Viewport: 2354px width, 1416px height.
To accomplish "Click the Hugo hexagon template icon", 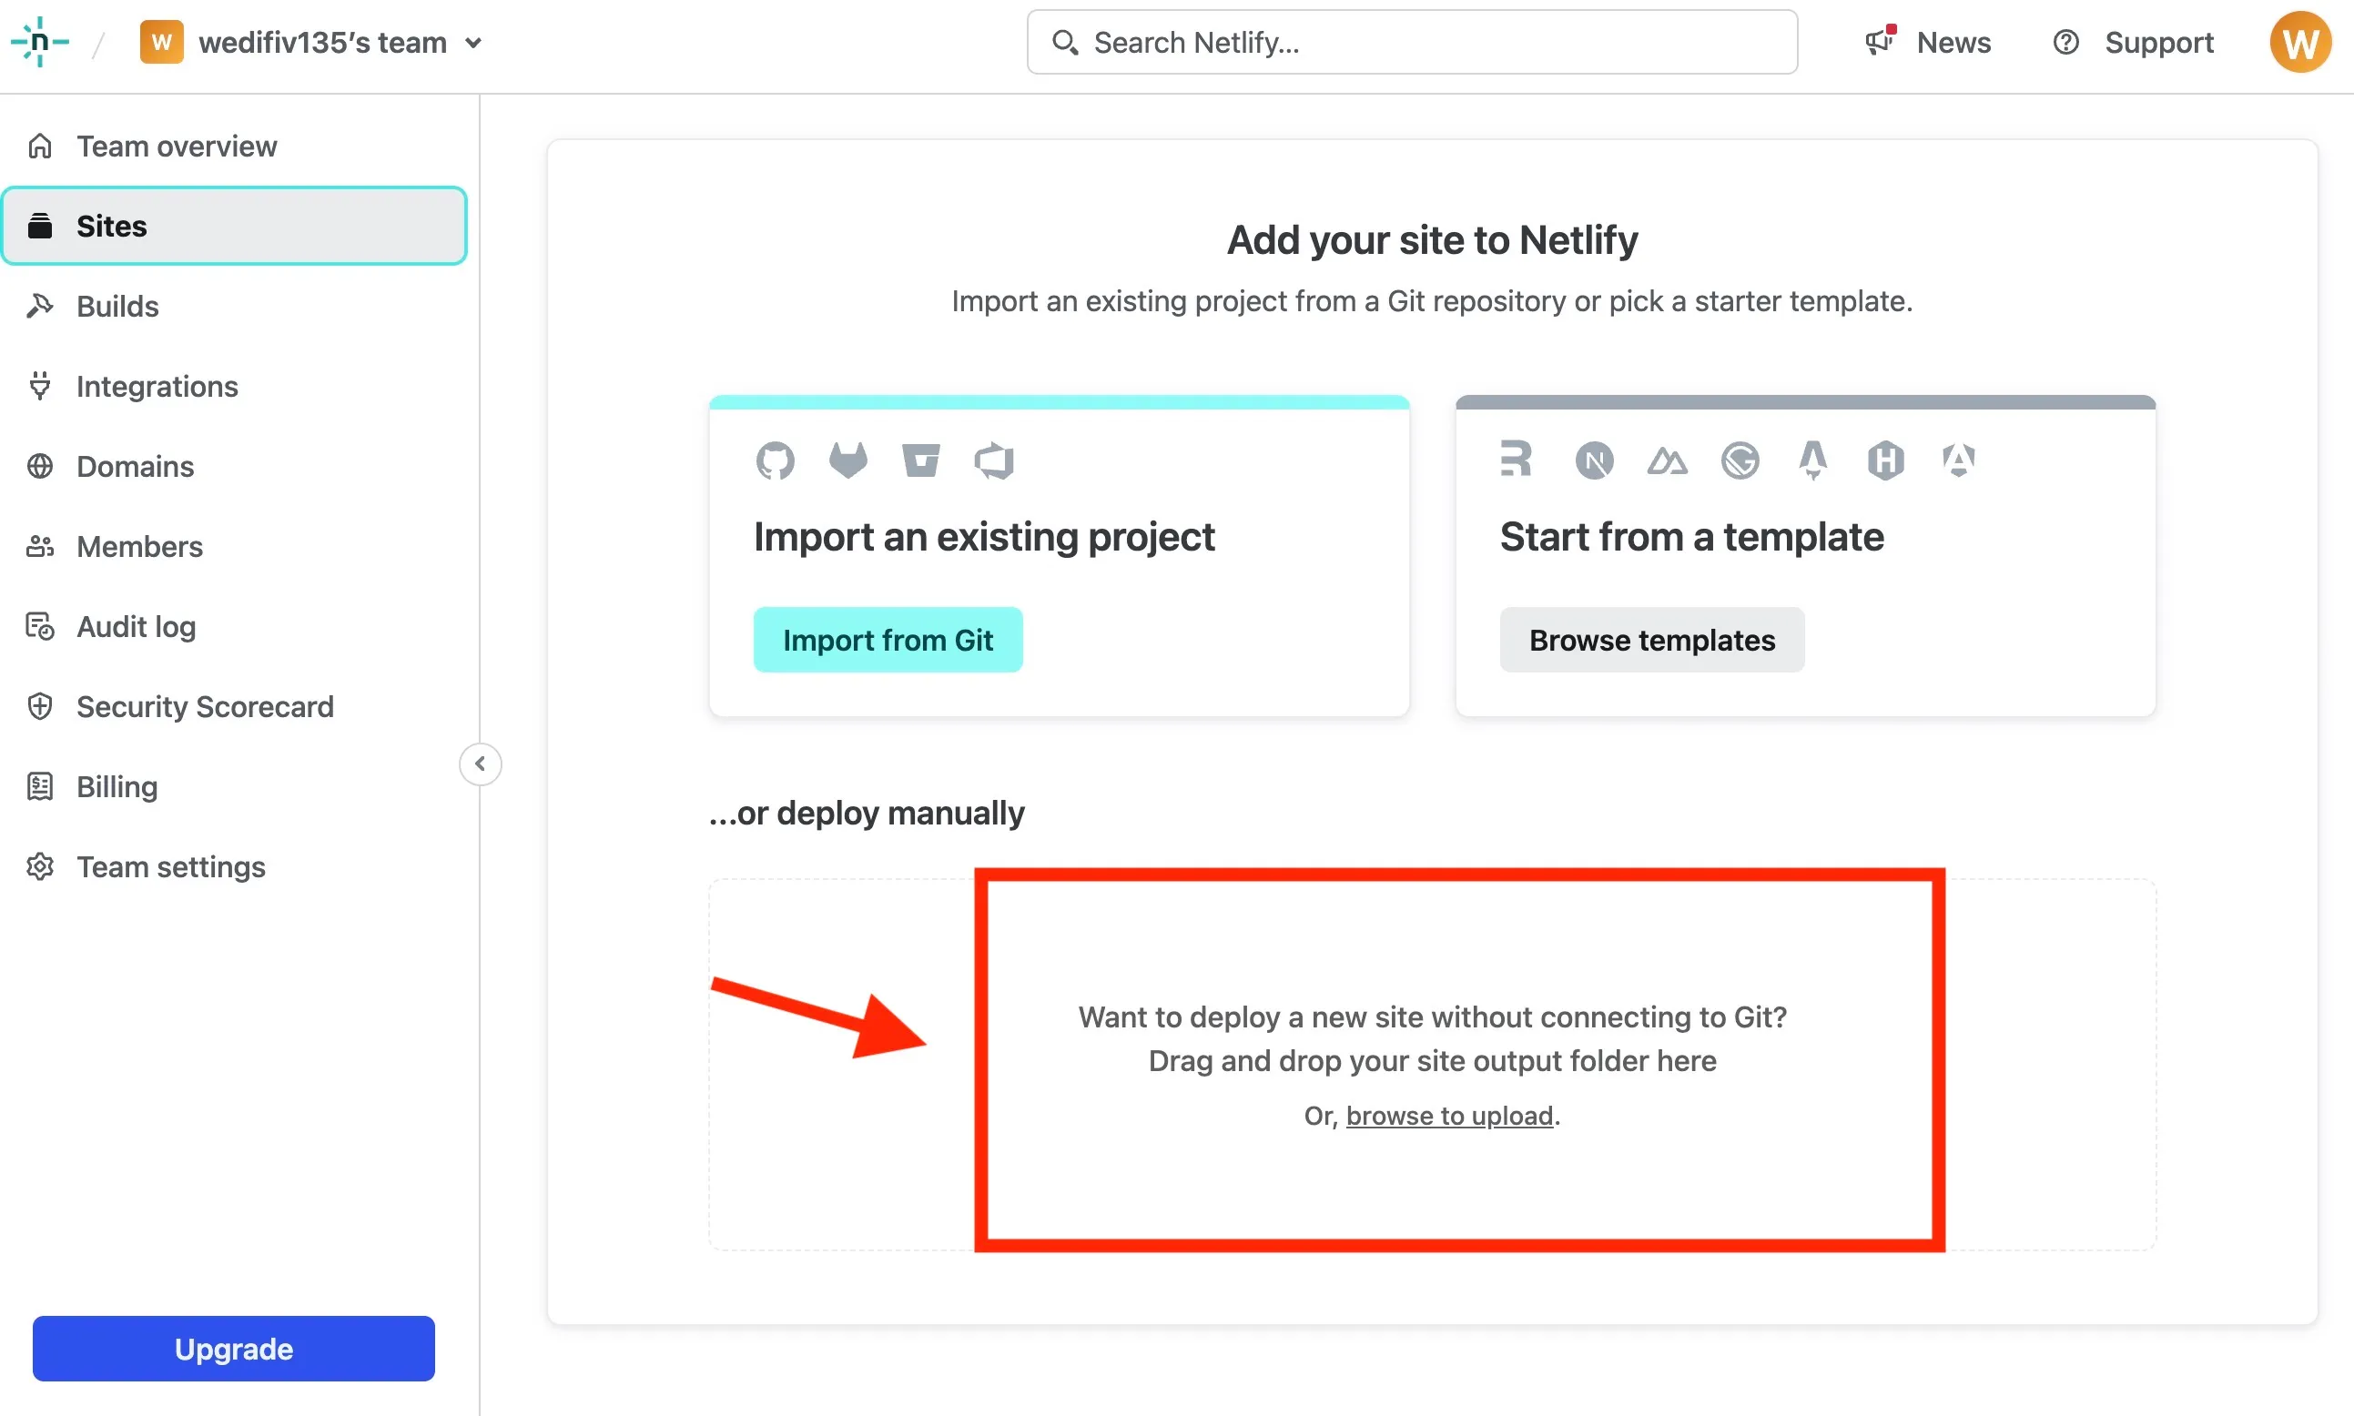I will (x=1885, y=460).
